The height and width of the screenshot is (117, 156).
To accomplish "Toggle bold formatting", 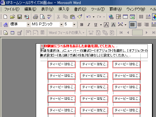I will pyautogui.click(x=82, y=24).
